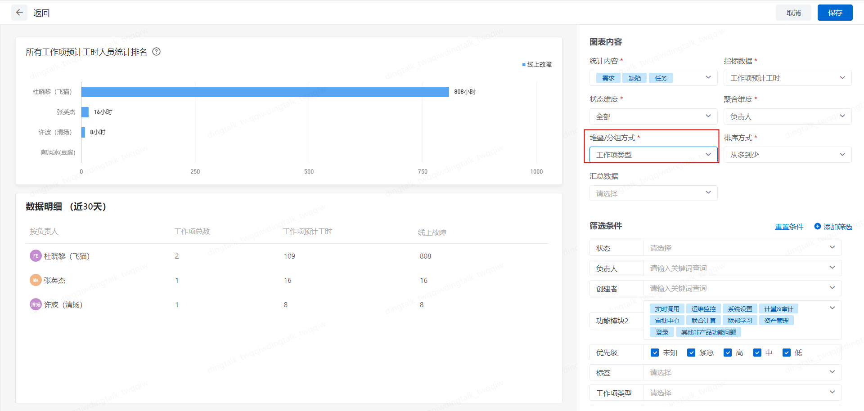
Task: Click the 任务 tag in 统计内容
Action: coord(661,78)
